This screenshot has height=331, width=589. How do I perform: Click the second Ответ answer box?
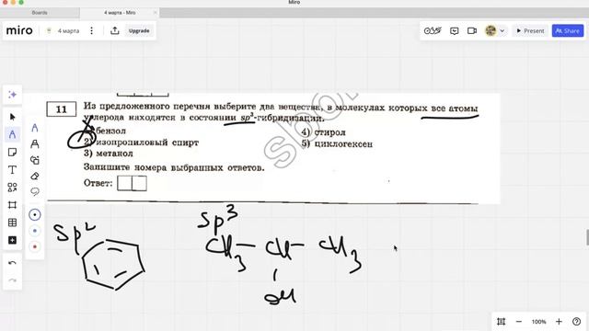point(139,183)
